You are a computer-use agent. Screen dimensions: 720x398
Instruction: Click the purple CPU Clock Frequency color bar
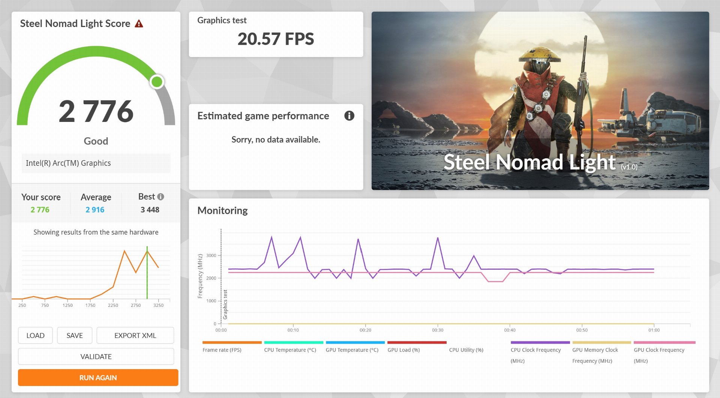(x=540, y=342)
